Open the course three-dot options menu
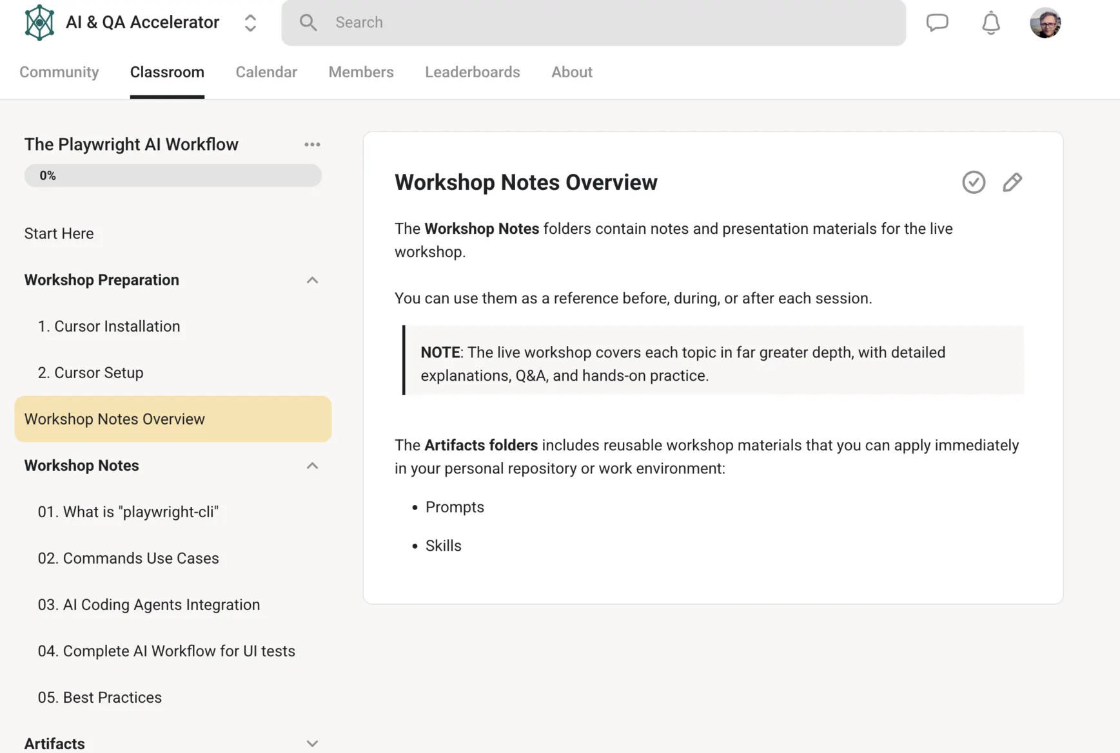The width and height of the screenshot is (1120, 753). pos(312,144)
